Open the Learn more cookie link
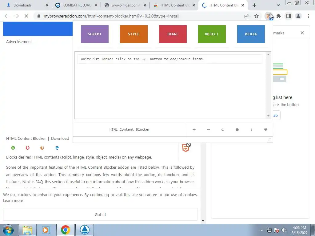 pyautogui.click(x=13, y=200)
